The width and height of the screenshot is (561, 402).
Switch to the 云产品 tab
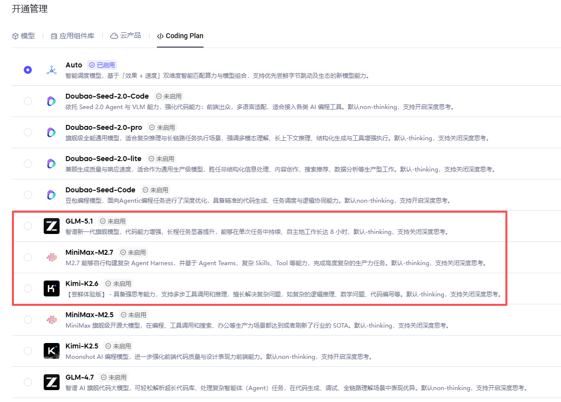tap(126, 36)
